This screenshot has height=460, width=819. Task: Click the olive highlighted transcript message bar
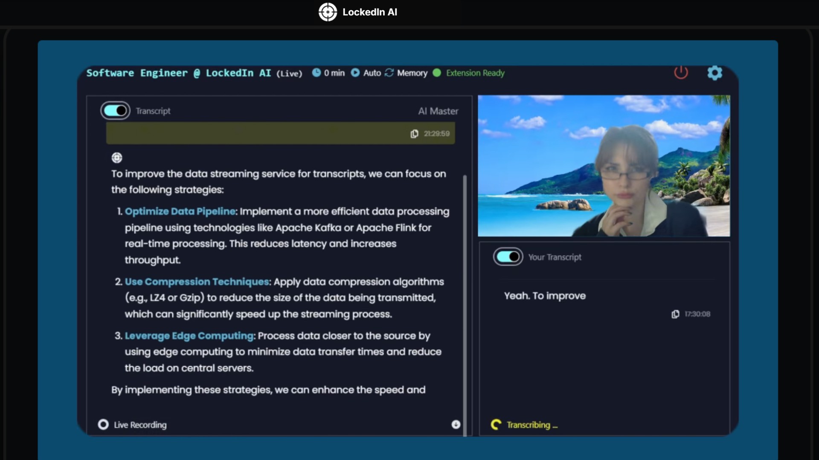pos(280,133)
